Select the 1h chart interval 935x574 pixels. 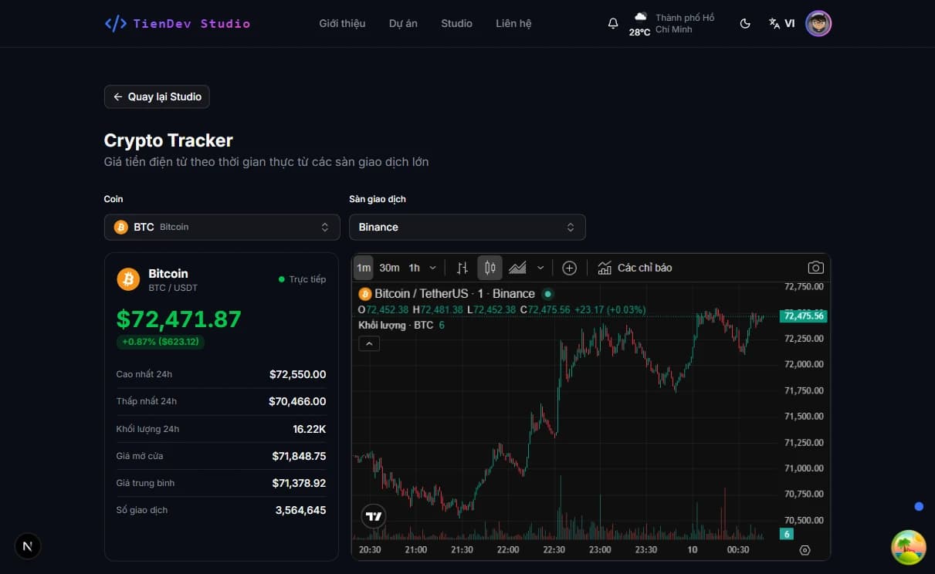point(415,268)
